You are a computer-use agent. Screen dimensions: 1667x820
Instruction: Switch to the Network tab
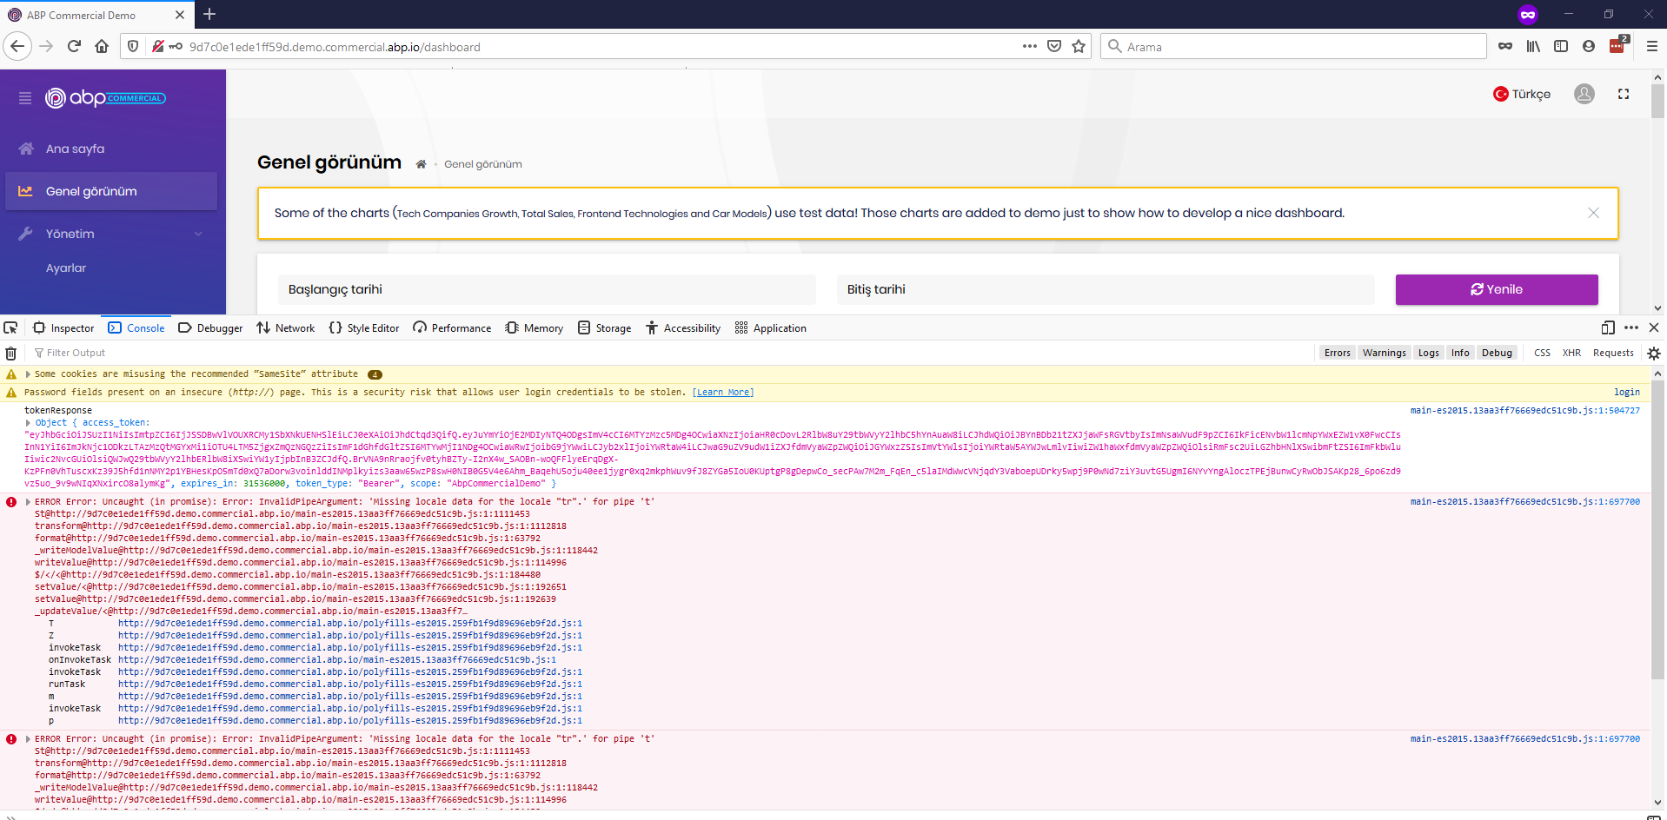[x=286, y=327]
